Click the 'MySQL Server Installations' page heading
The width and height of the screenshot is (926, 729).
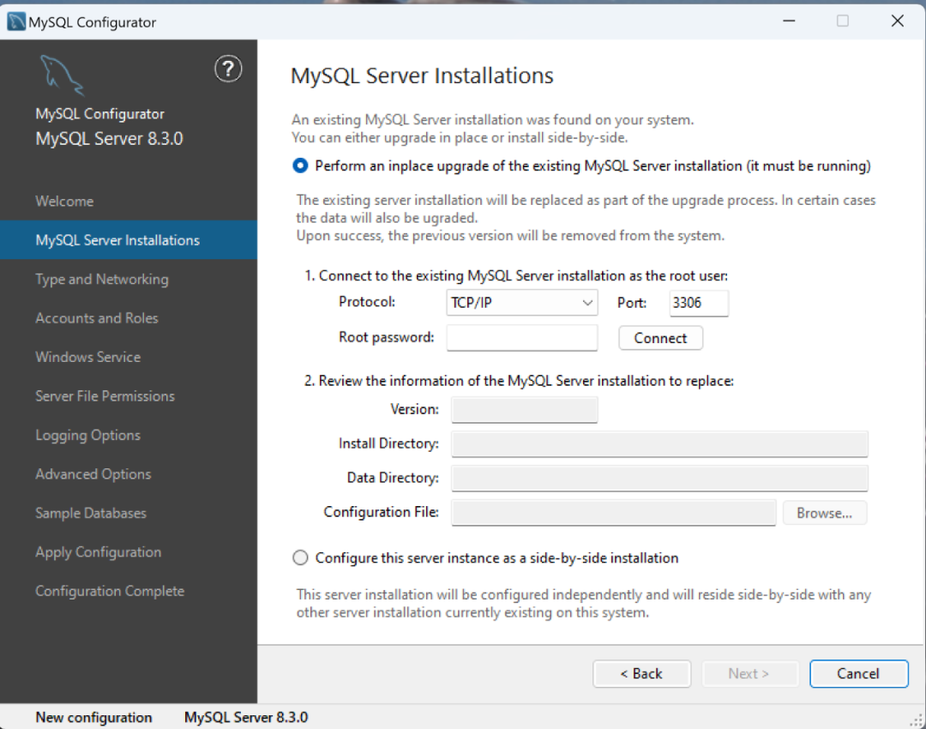(422, 75)
